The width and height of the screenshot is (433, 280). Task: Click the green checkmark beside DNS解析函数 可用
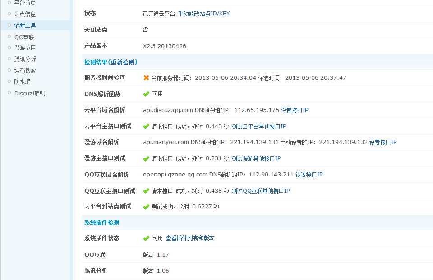146,94
